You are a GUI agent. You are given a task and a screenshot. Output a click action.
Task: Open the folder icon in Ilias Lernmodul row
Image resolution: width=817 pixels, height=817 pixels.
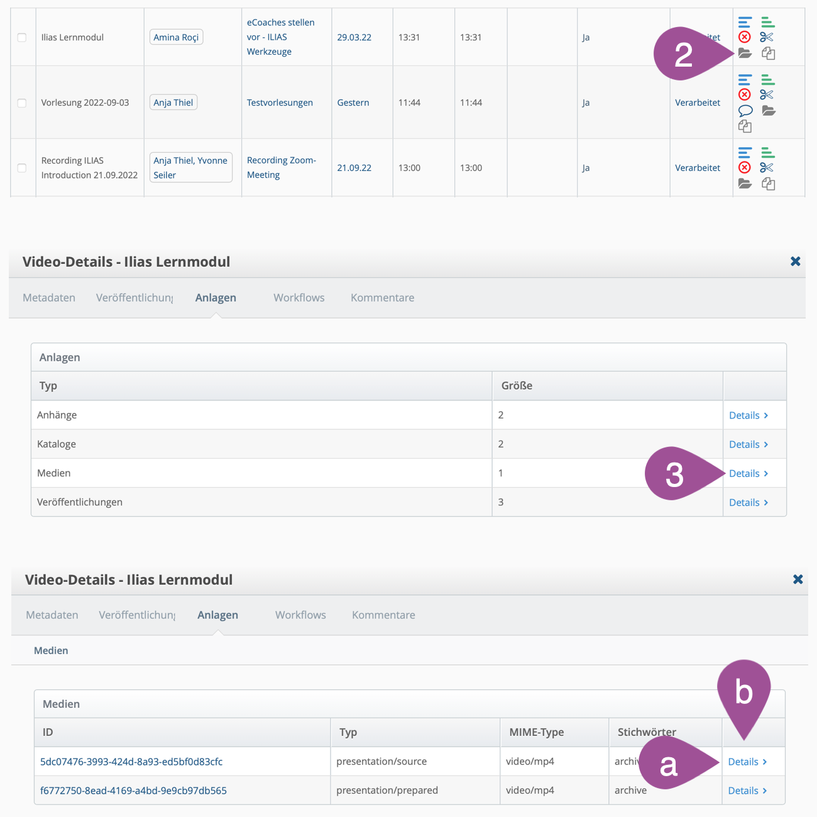pyautogui.click(x=745, y=53)
